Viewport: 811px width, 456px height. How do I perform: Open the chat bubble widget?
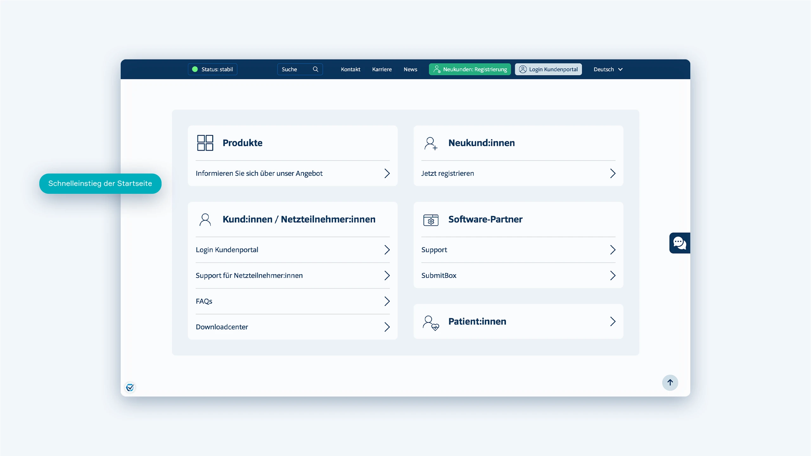coord(680,243)
